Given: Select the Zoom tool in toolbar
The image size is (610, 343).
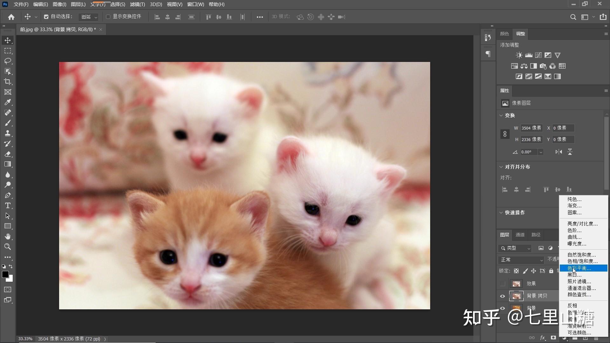Looking at the screenshot, I should [8, 247].
